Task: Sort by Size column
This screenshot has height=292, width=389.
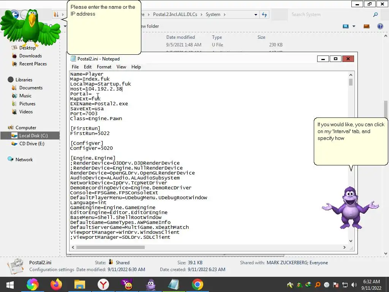Action: (x=261, y=37)
